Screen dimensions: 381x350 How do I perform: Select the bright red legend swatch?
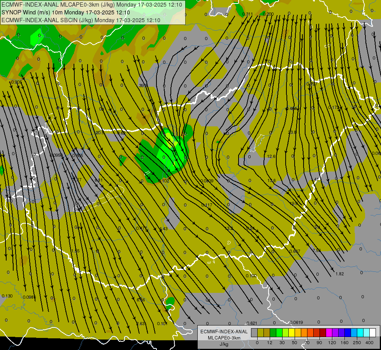click(317, 333)
